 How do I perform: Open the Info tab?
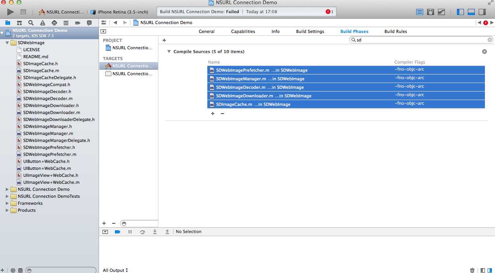(x=275, y=31)
